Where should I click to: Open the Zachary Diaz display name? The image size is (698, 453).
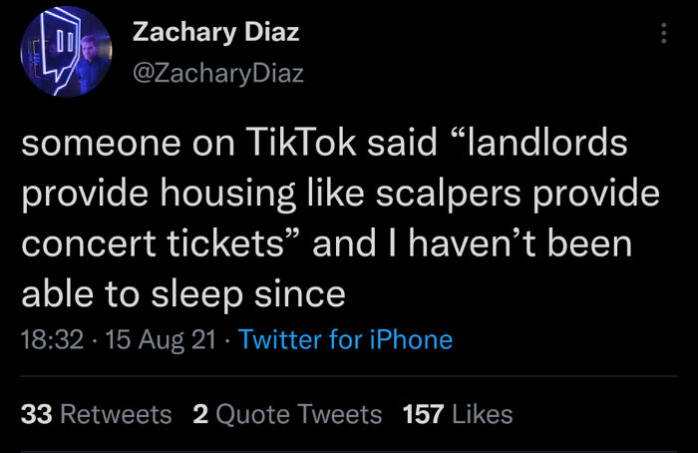point(216,33)
